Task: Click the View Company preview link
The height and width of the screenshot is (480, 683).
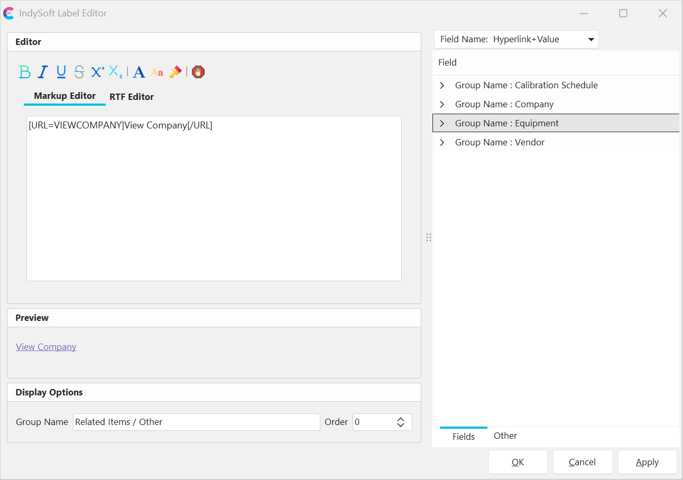Action: pos(46,347)
